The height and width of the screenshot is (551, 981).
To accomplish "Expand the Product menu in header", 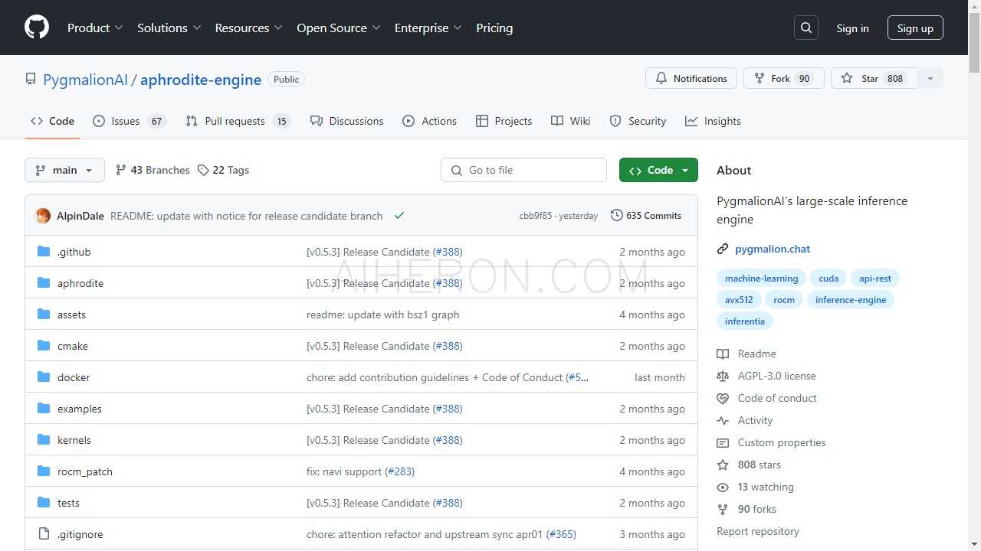I will point(95,28).
